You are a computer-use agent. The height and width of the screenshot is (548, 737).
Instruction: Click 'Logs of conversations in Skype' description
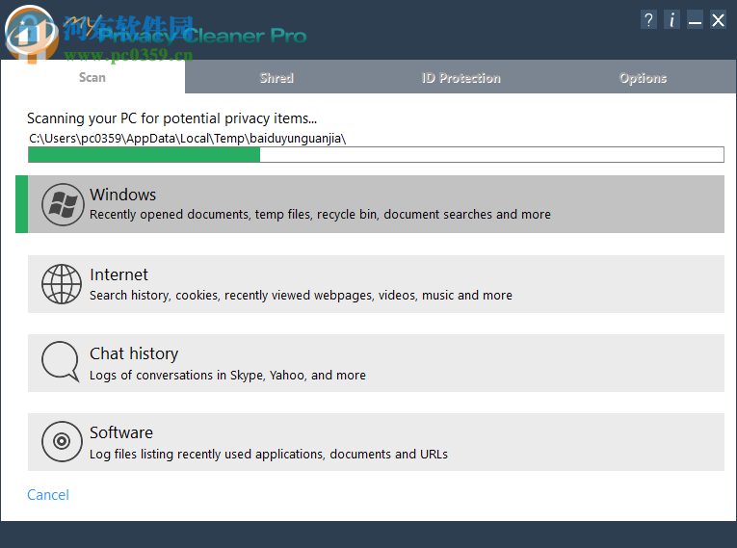tap(227, 375)
